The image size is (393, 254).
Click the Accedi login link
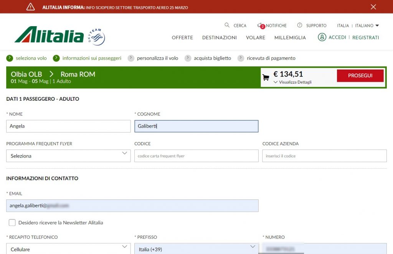(337, 37)
